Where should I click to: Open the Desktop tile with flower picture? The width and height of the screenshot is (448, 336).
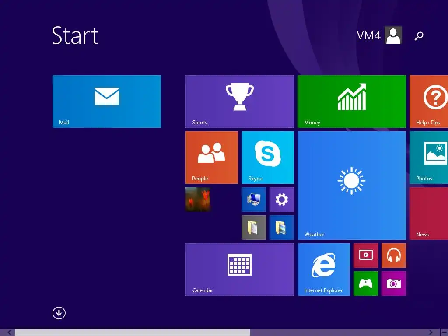[x=198, y=199]
